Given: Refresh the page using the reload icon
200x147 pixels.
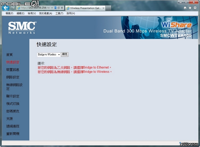Looking at the screenshot, I should (59, 8).
